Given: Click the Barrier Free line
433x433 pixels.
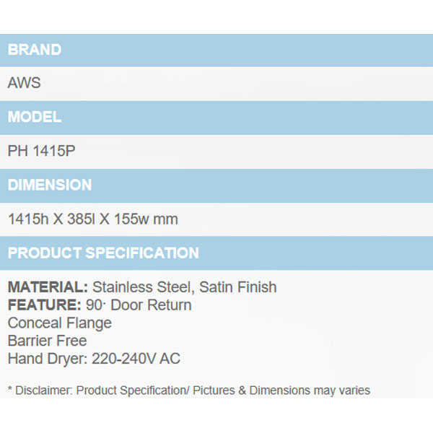Looking at the screenshot, I should click(x=47, y=341).
